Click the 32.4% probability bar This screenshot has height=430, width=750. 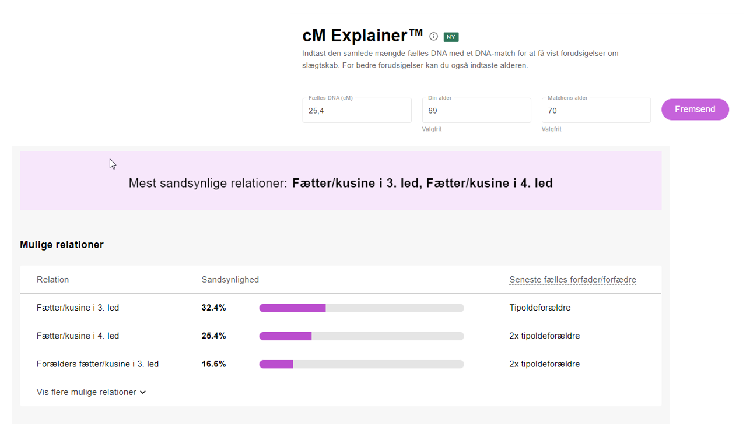point(361,308)
